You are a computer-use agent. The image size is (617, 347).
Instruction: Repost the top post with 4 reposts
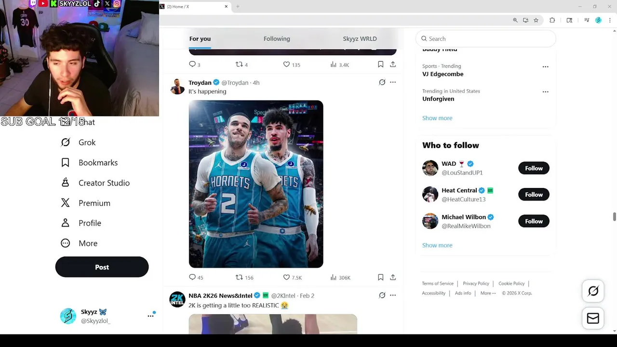click(241, 64)
